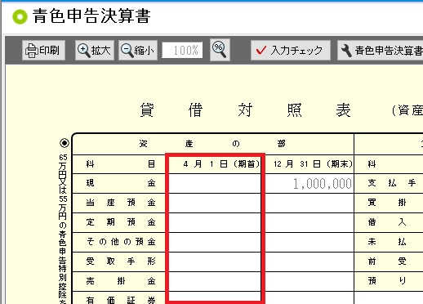Click the 受取手形 period-end cell

[309, 262]
